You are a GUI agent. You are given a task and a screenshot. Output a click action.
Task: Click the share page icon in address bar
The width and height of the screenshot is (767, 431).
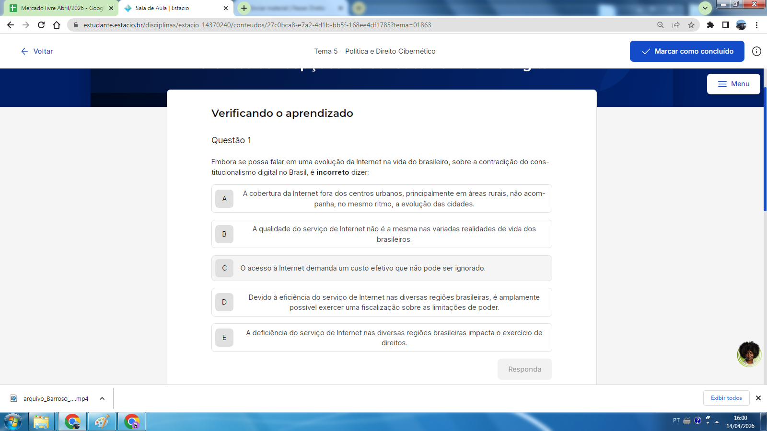click(x=676, y=25)
